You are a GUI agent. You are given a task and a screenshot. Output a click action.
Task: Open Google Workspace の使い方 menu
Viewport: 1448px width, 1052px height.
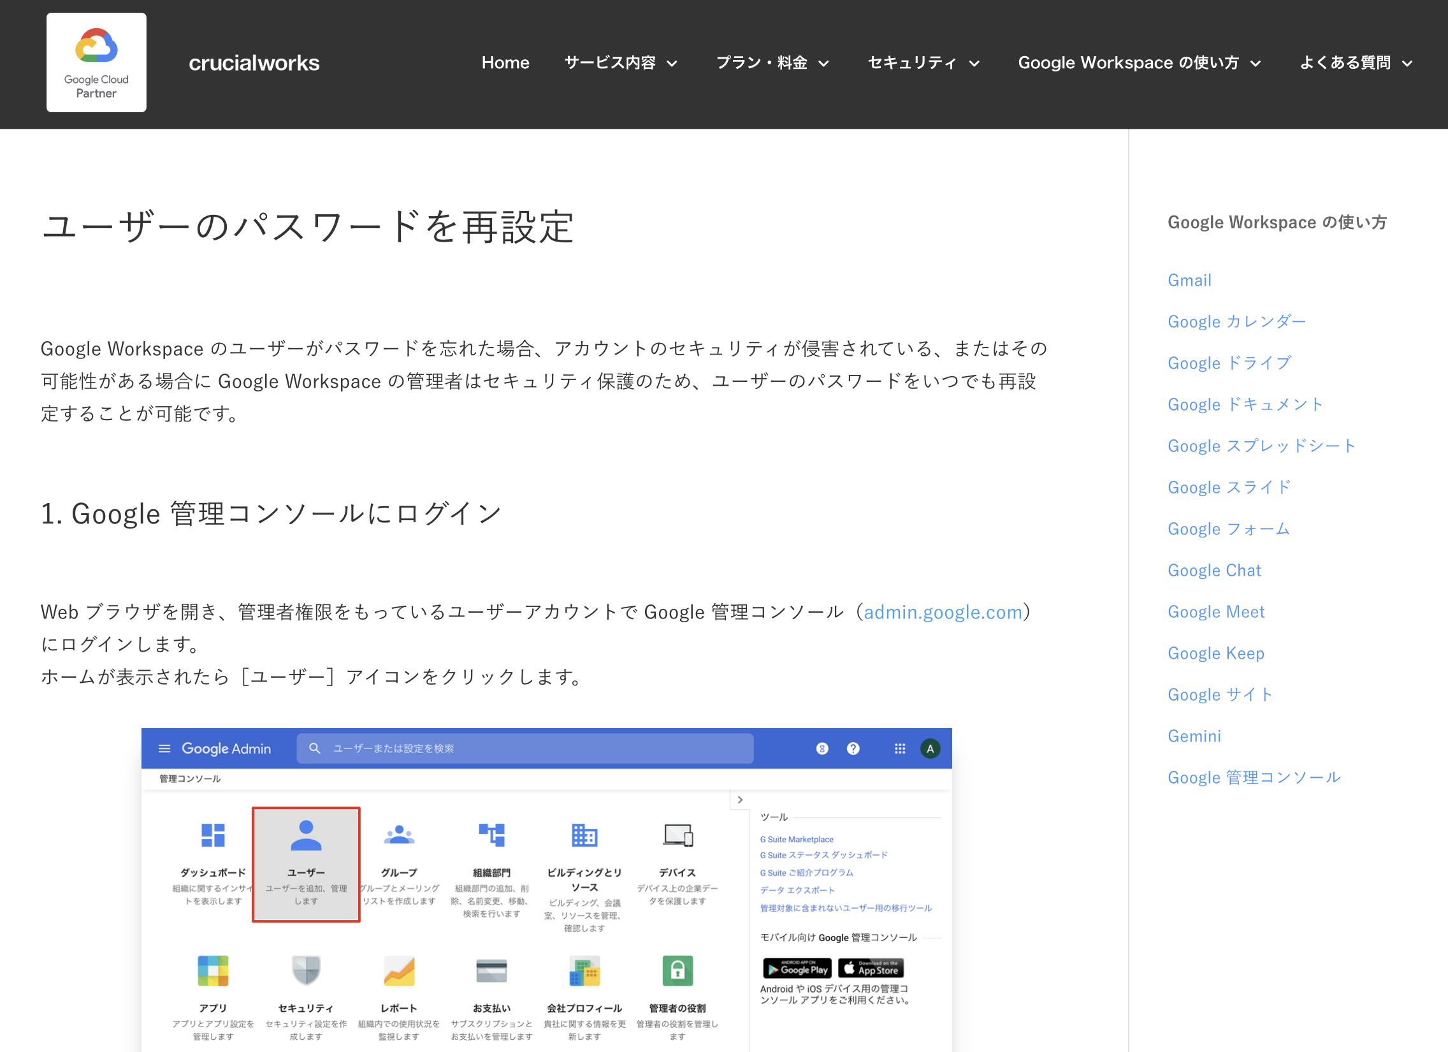[1140, 62]
